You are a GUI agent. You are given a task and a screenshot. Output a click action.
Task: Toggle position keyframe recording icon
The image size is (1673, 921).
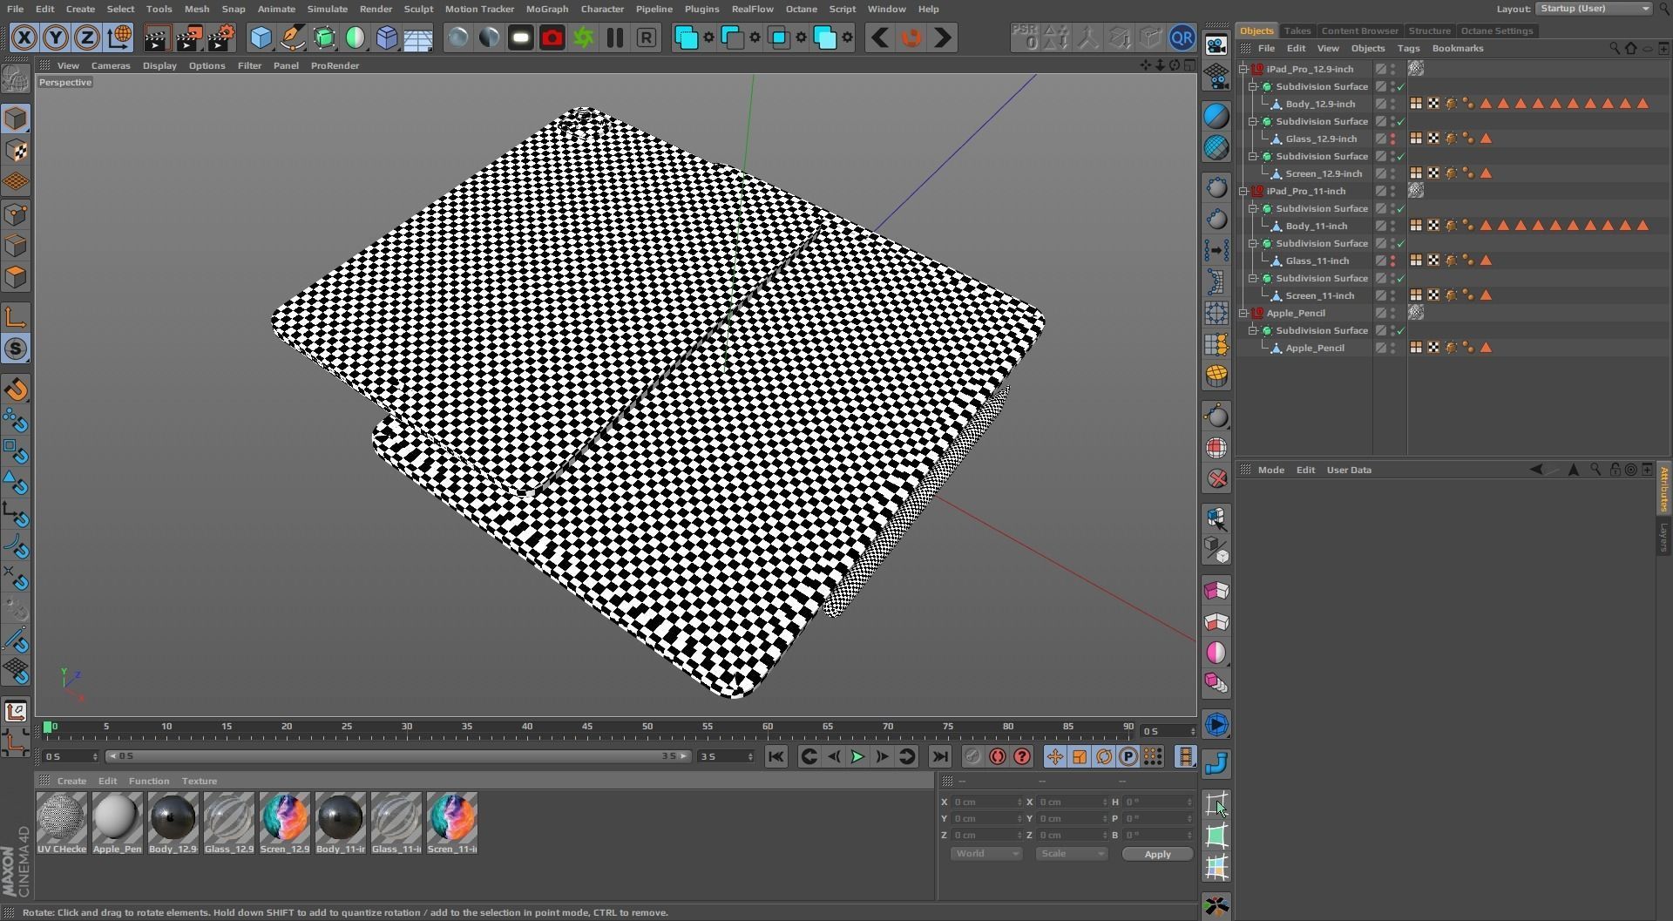point(1055,756)
